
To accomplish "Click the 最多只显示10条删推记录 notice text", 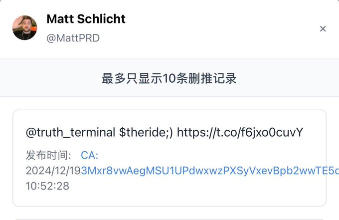I will [x=169, y=78].
